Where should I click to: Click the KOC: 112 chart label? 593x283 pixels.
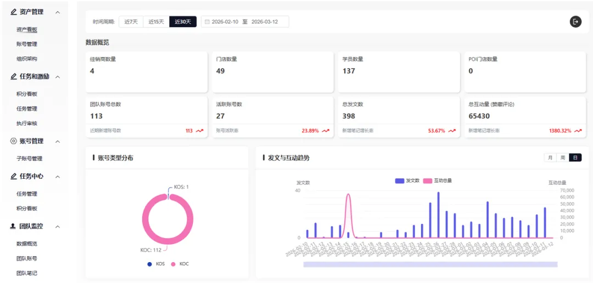click(x=152, y=250)
